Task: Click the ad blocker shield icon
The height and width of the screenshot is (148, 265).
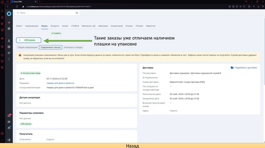Action: click(x=237, y=6)
